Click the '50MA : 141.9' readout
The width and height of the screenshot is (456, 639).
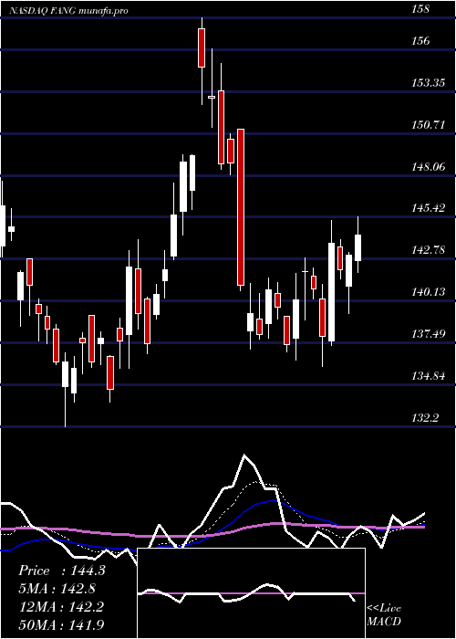pyautogui.click(x=61, y=624)
